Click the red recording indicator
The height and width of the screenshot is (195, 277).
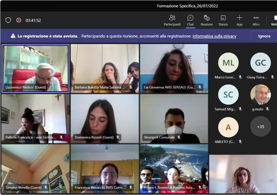[x=19, y=20]
